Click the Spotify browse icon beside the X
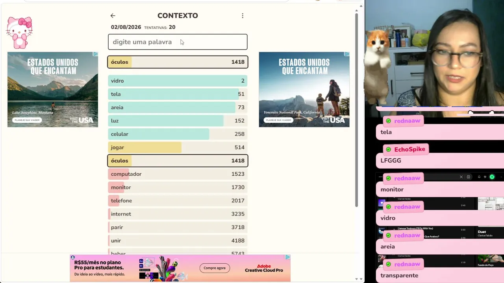Screen dimensions: 504x283 point(468,177)
